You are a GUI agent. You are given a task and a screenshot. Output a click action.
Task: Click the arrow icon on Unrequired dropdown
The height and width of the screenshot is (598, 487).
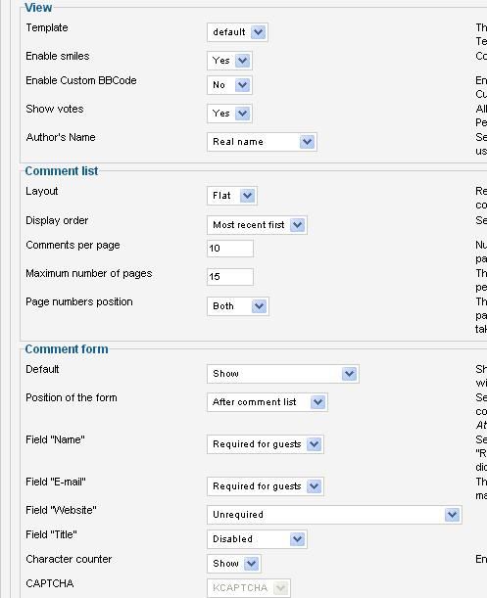coord(453,515)
